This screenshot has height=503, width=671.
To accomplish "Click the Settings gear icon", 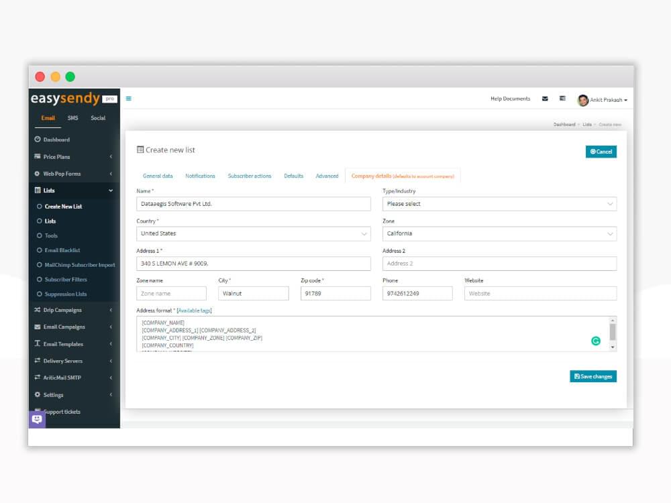I will click(x=37, y=394).
